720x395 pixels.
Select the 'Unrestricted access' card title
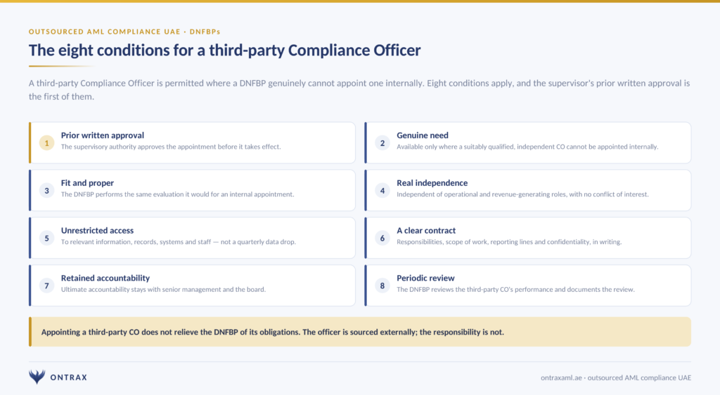coord(97,231)
